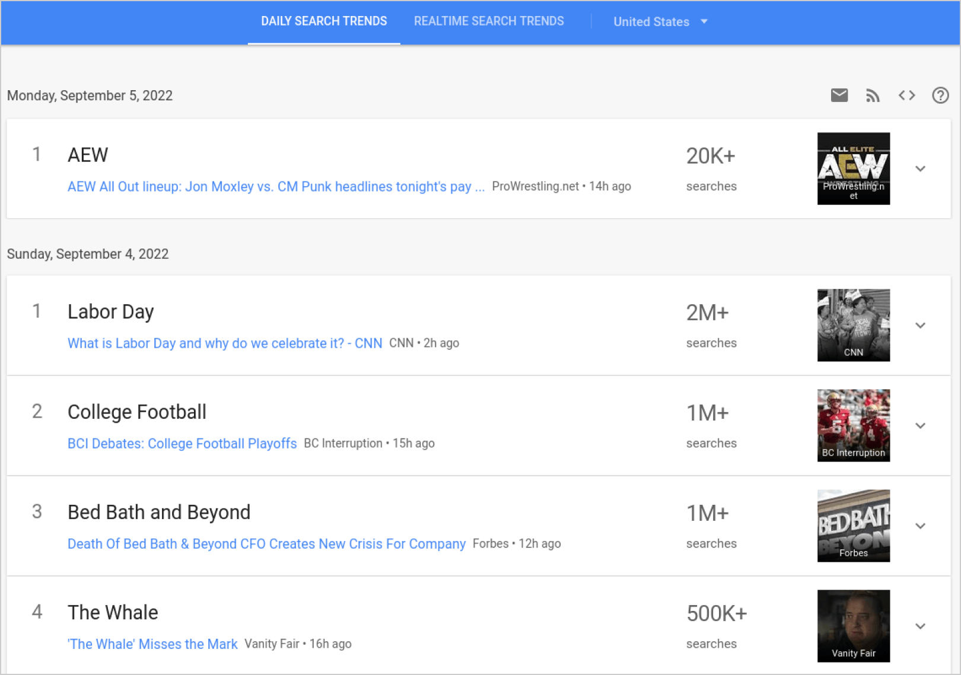Click the AEW ProWrestling.net thumbnail image
This screenshot has height=675, width=961.
[853, 168]
